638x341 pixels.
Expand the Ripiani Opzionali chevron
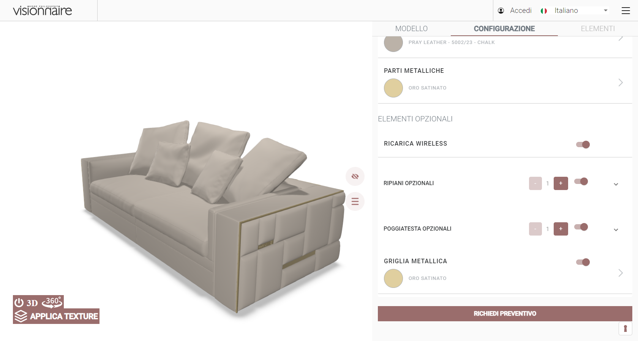pyautogui.click(x=616, y=184)
